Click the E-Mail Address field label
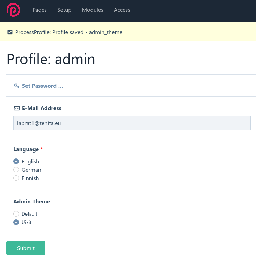Screen dimensions: 256x264 tap(42, 108)
